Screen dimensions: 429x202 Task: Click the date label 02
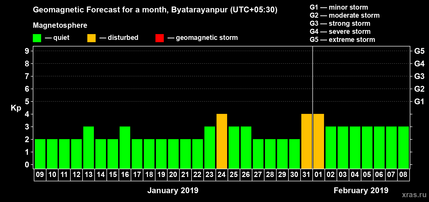[x=331, y=174]
